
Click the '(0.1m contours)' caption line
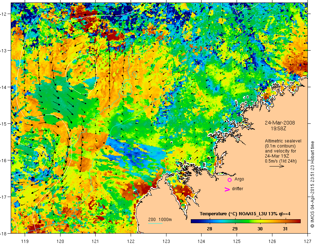pyautogui.click(x=280, y=146)
